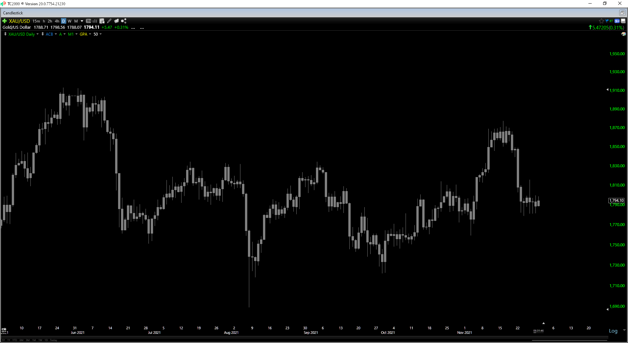Screen dimensions: 628x343
Task: Click the first ellipsis after +0.31%
Action: tap(133, 28)
